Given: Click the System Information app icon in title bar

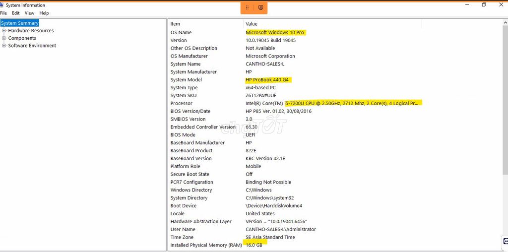Looking at the screenshot, I should (1, 5).
